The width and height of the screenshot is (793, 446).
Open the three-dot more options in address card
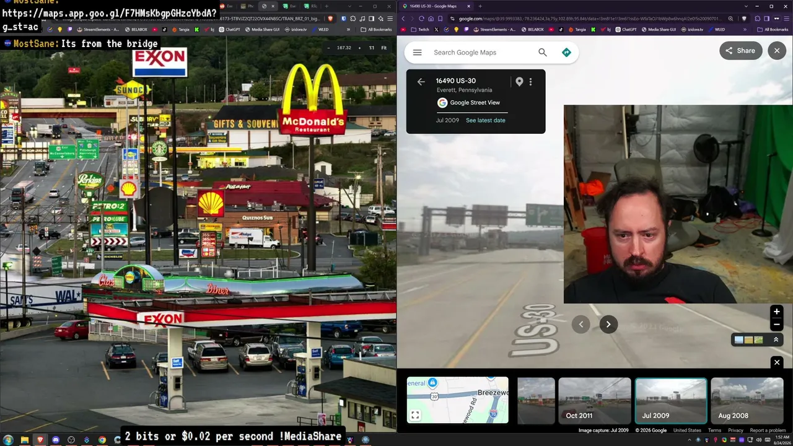pos(530,82)
